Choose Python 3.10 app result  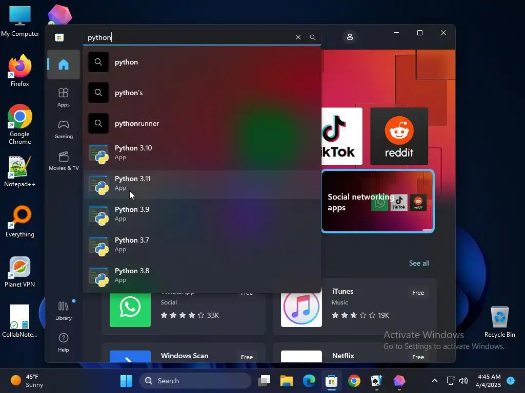[202, 153]
